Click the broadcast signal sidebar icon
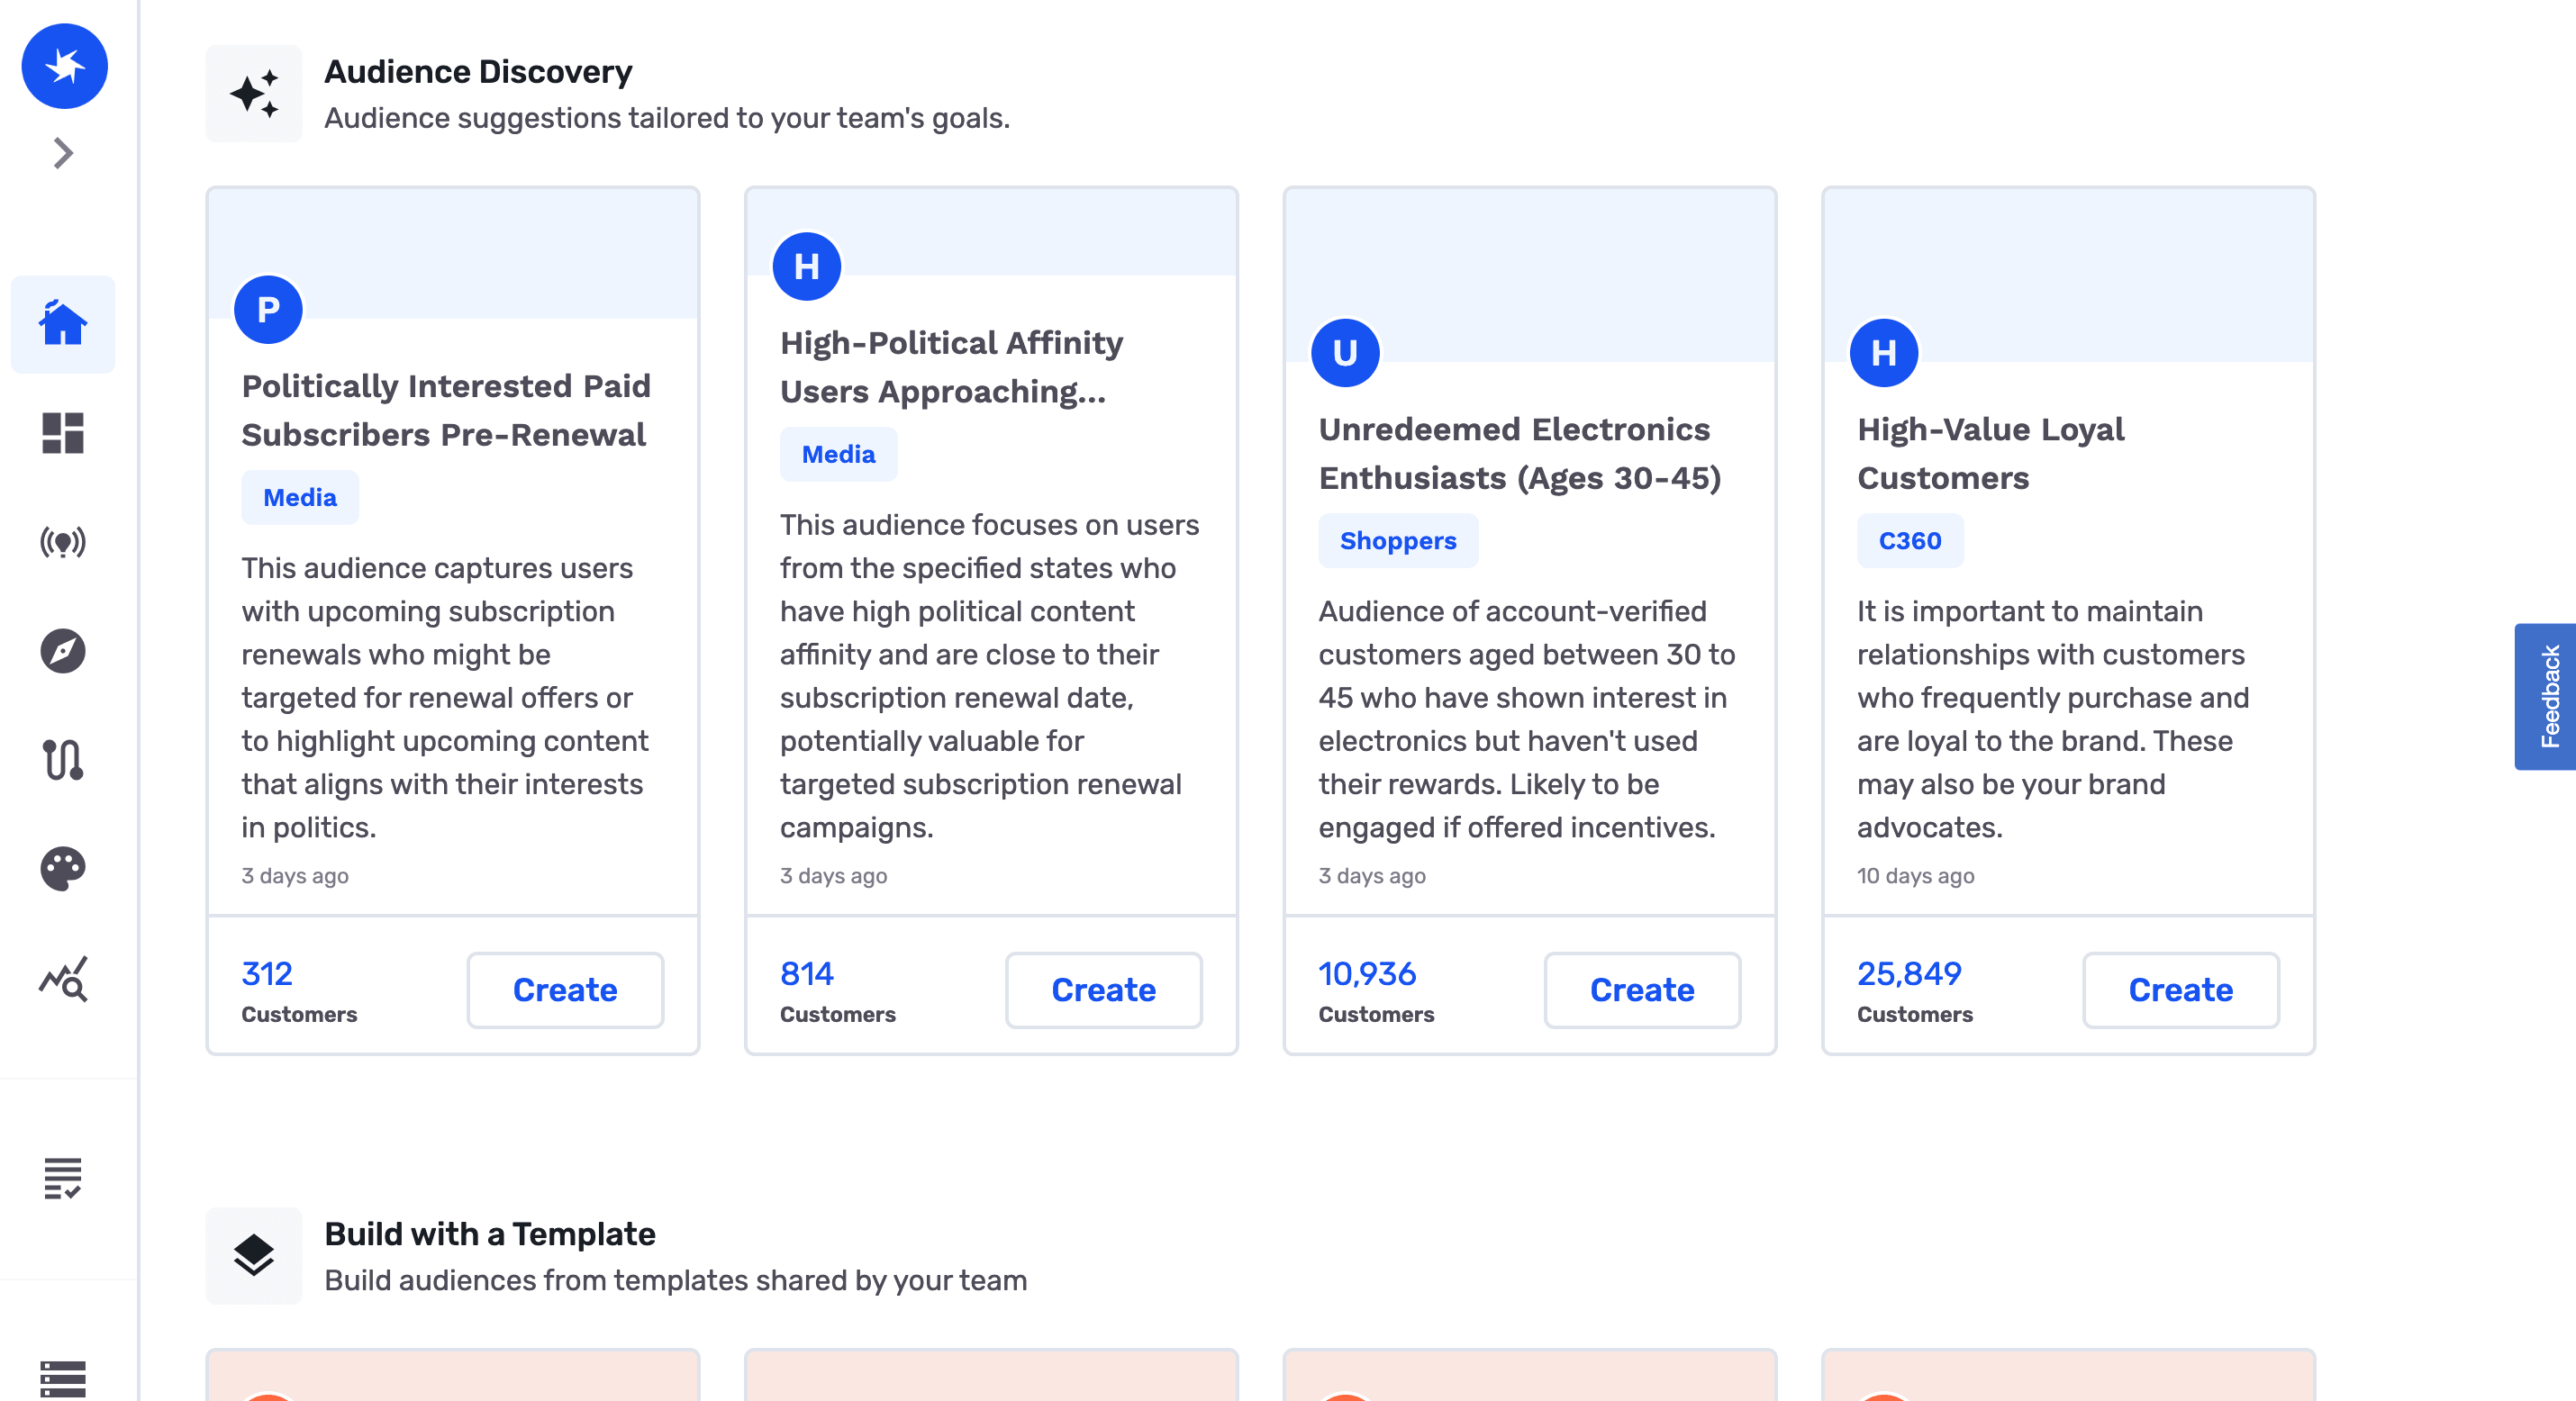 [63, 542]
